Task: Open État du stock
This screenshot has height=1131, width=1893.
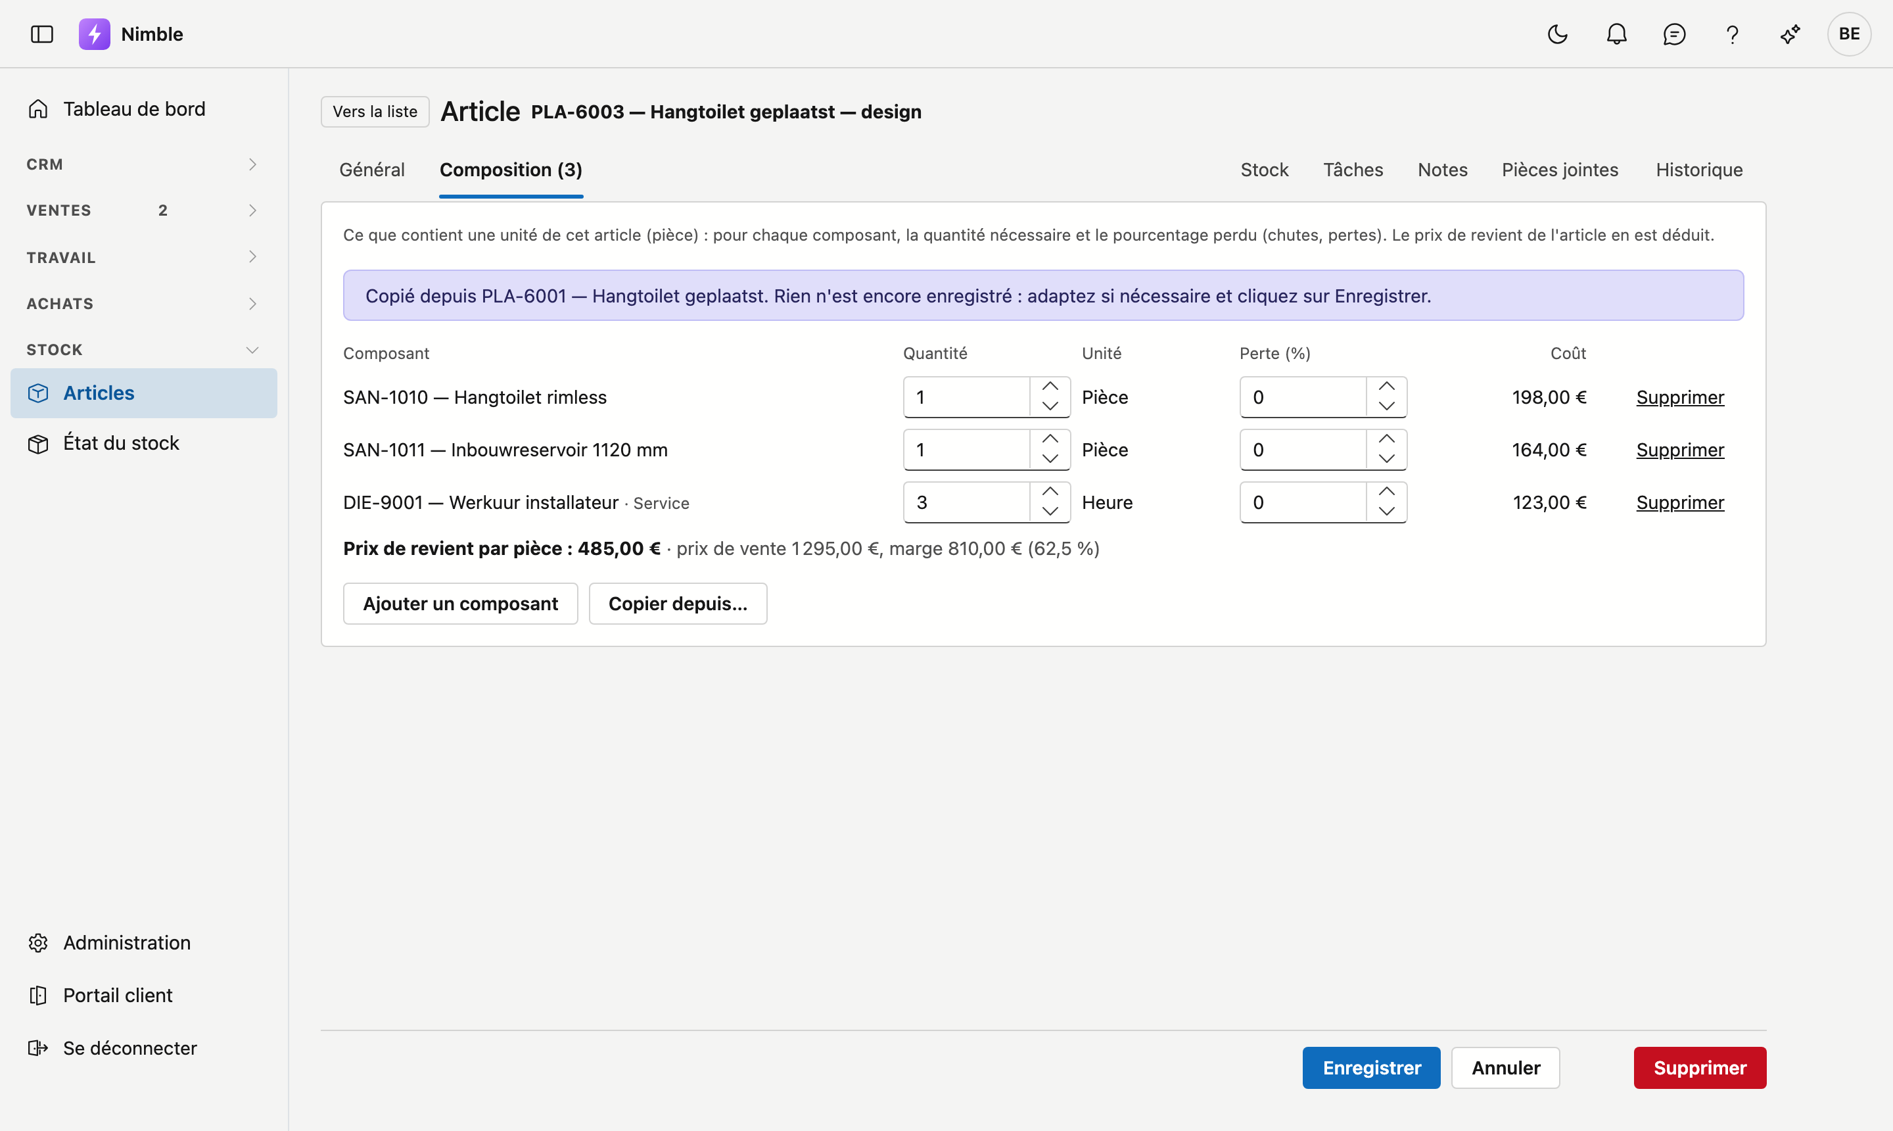Action: point(144,443)
